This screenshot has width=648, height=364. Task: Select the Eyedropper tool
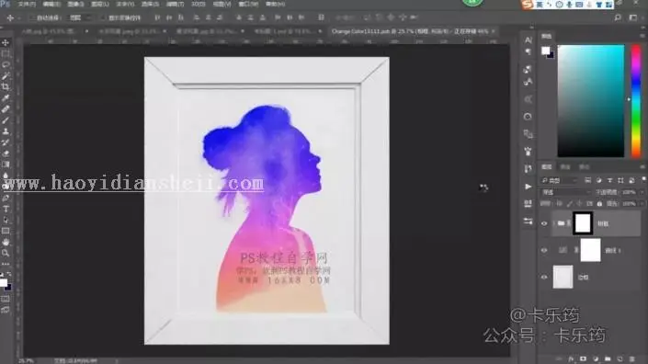pos(6,98)
